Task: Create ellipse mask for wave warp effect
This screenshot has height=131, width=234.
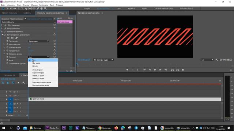Action: click(8, 38)
